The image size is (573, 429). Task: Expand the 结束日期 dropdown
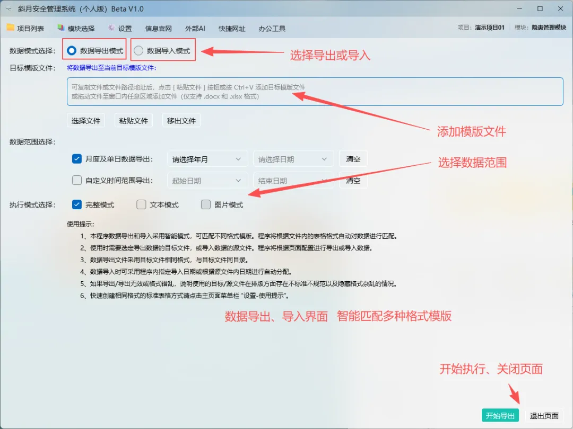293,181
